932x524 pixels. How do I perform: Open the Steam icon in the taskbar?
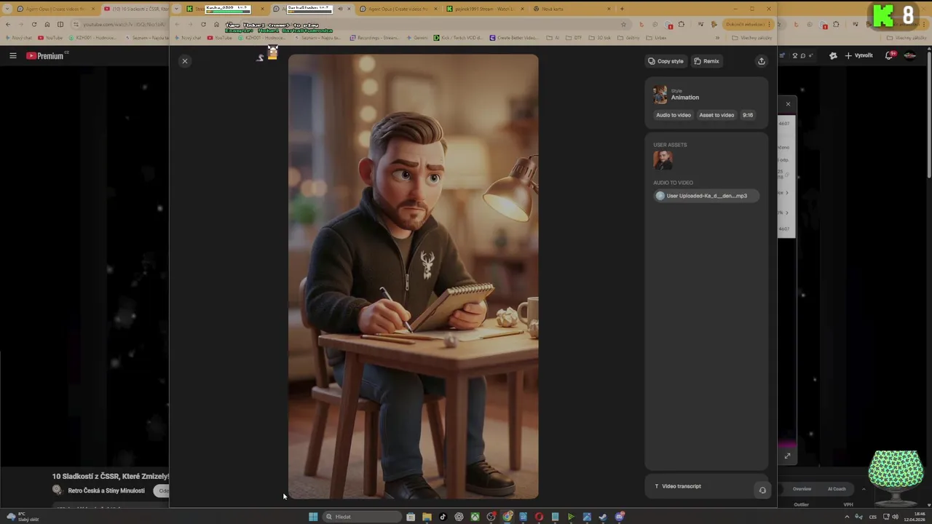point(603,517)
